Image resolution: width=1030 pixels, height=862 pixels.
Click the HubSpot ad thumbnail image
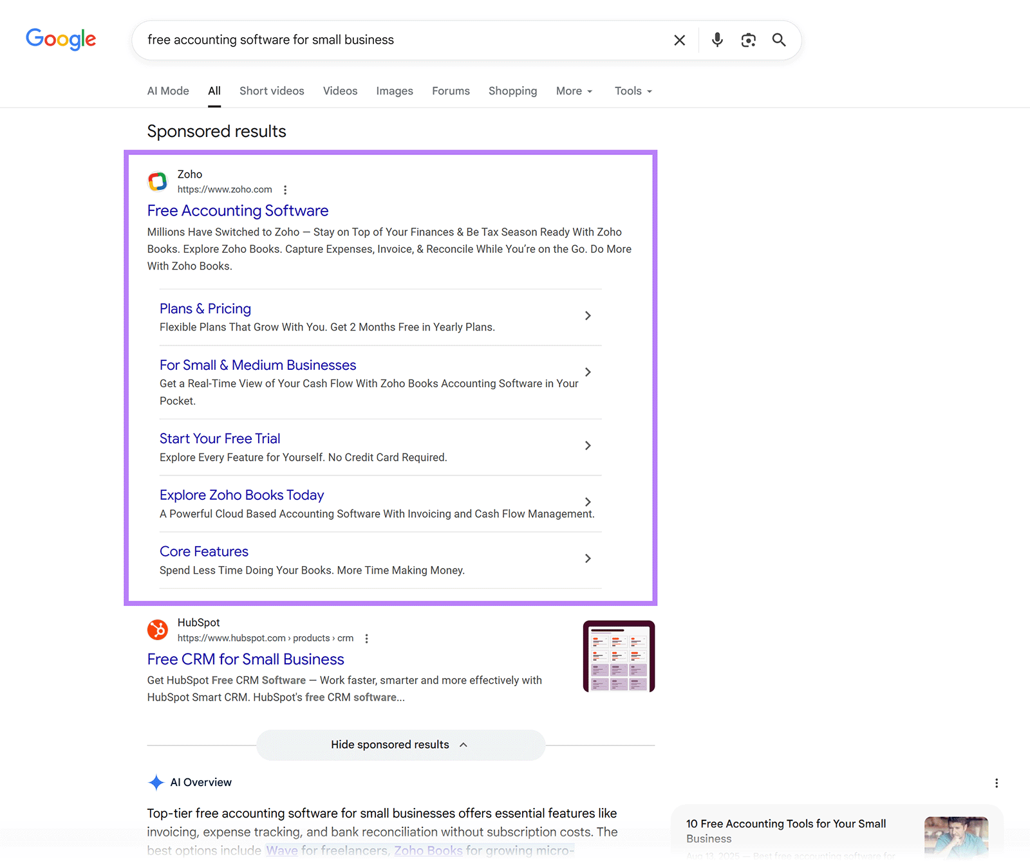[619, 656]
